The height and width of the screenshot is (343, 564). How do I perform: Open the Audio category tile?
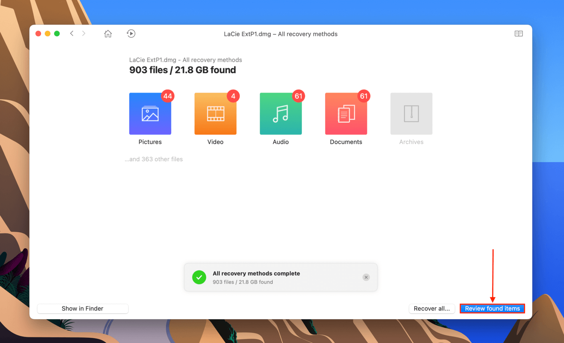(280, 114)
